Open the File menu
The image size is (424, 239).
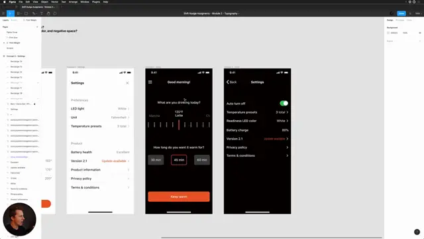click(21, 1)
